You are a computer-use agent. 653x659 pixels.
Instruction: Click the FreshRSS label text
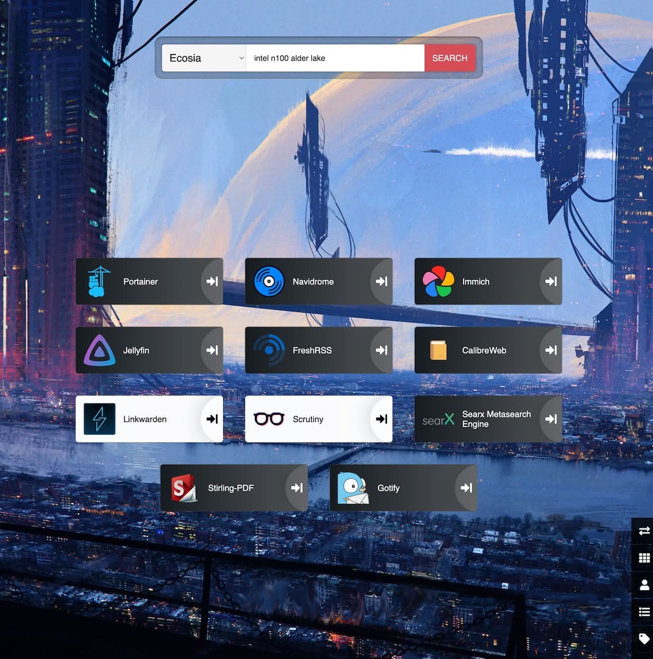click(312, 350)
